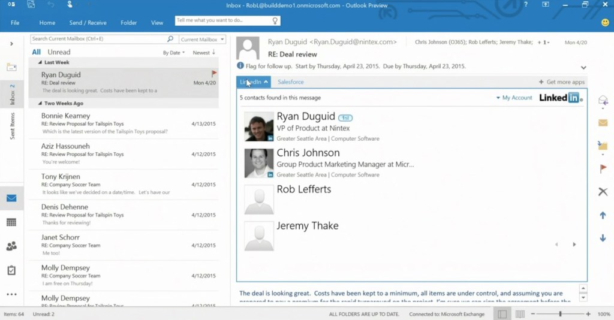Adjust the zoom slider in status bar
The height and width of the screenshot is (320, 614).
(560, 314)
